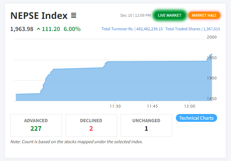Viewport: 231px width, 161px height.
Task: Click the 11:30 time axis label
Action: (115, 106)
